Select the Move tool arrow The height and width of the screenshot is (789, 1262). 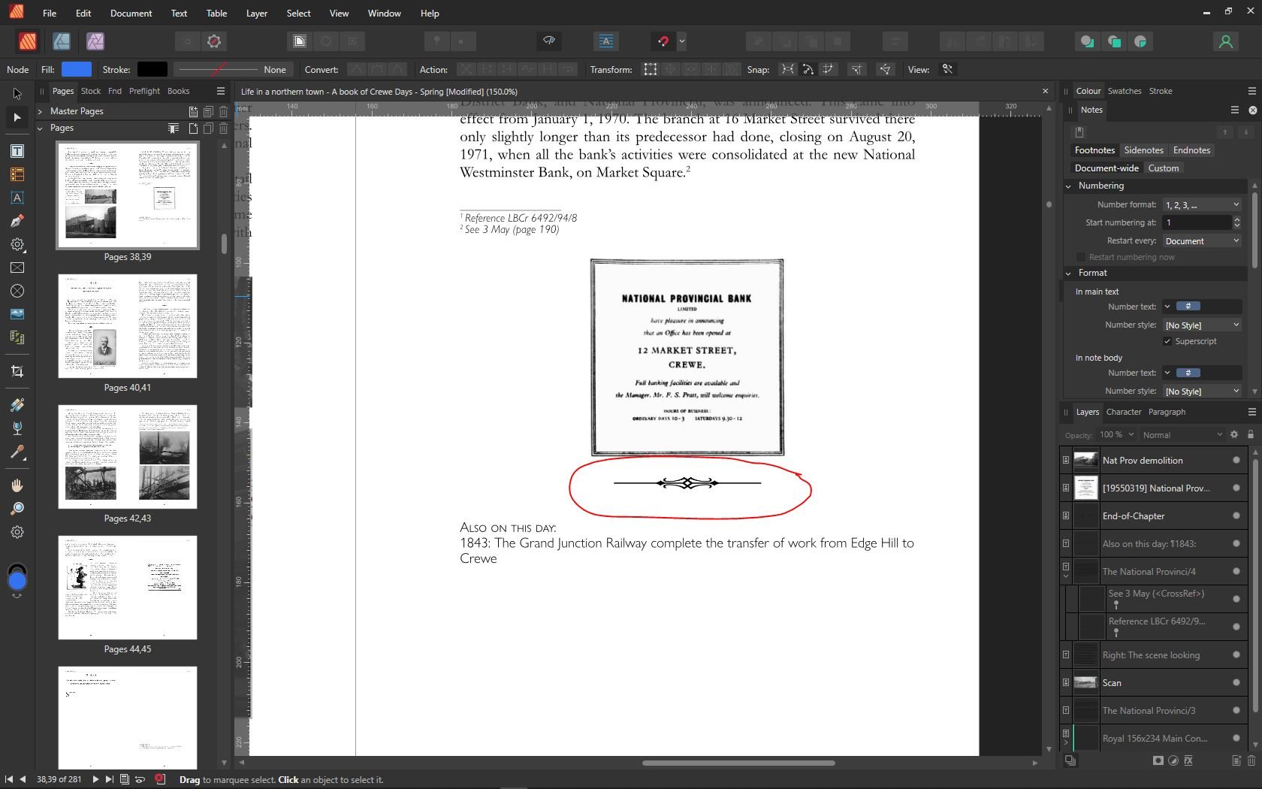pyautogui.click(x=17, y=94)
